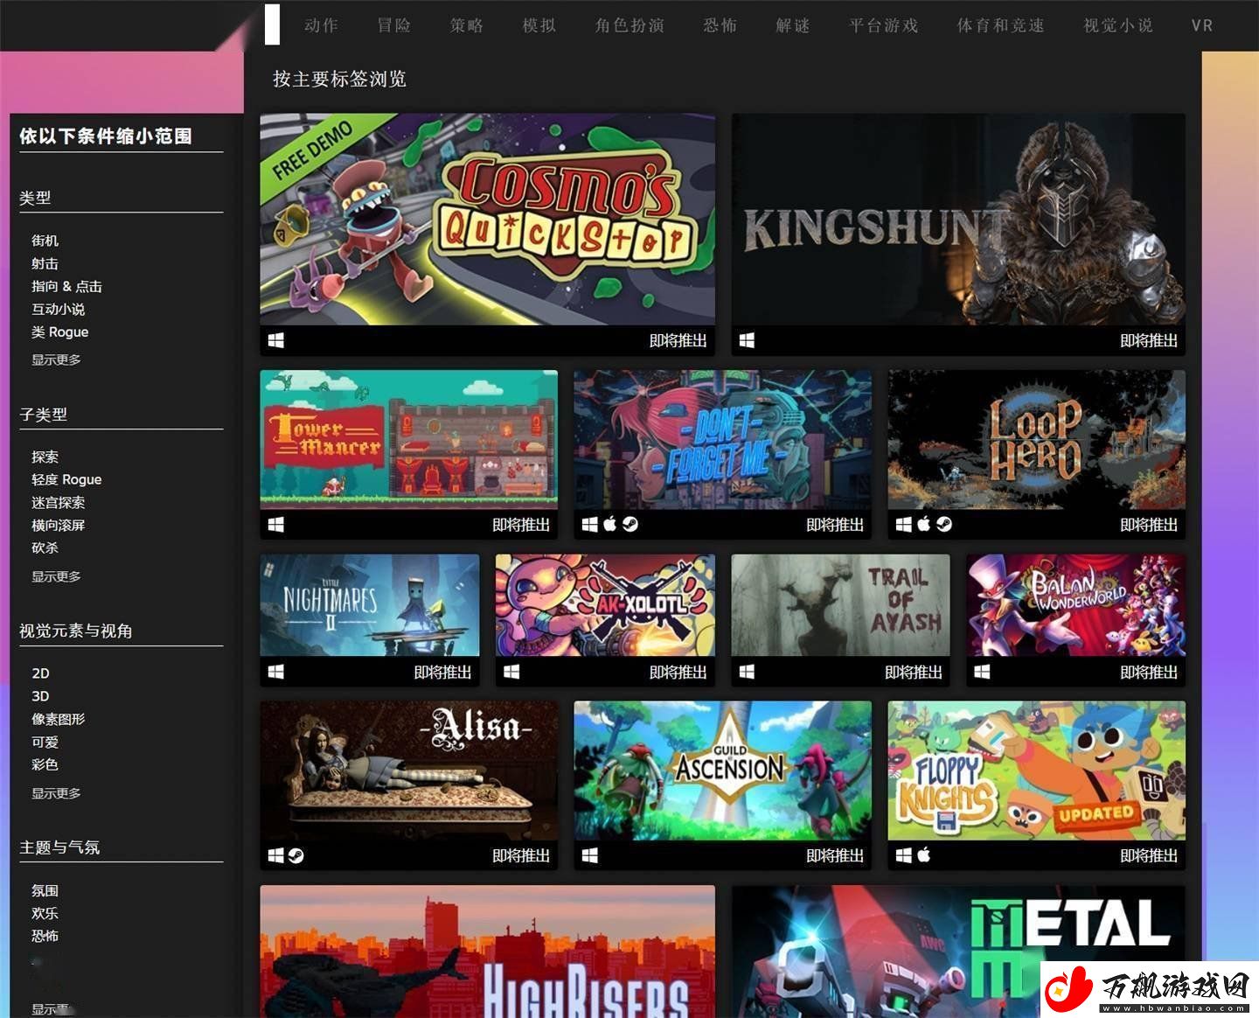This screenshot has height=1018, width=1259.
Task: Switch to 视觉小说 tab
Action: pyautogui.click(x=1118, y=25)
